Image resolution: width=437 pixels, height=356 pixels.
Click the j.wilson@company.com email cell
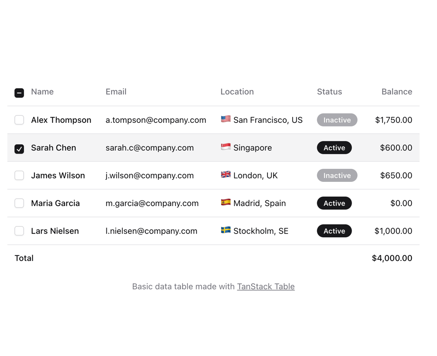coord(149,175)
